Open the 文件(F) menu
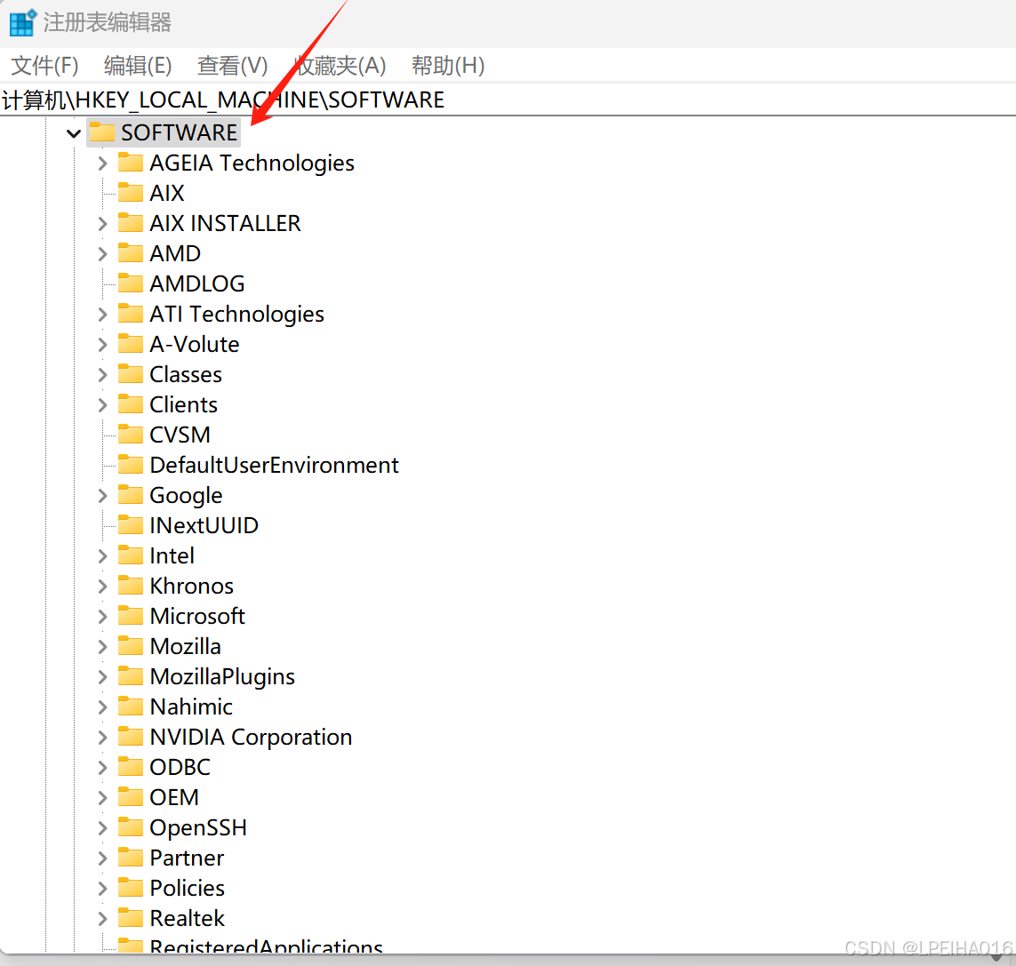Screen dimensions: 1016x966 coord(44,66)
